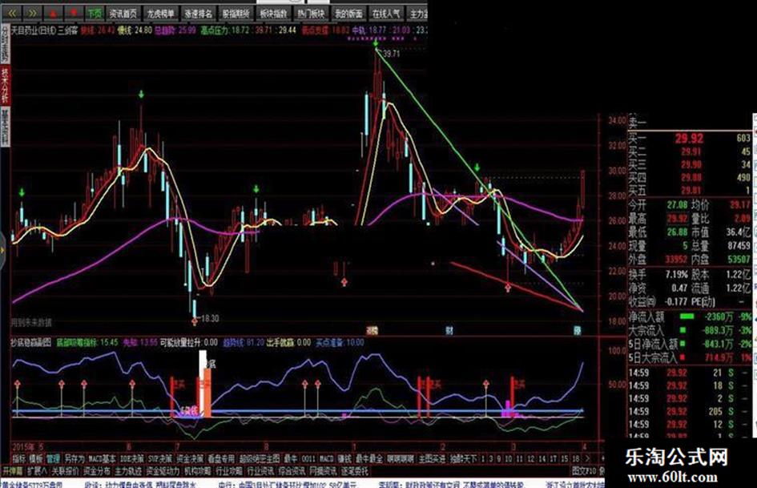757x488 pixels.
Task: Expand the left edge sidebar arrow handle
Action: [2, 250]
